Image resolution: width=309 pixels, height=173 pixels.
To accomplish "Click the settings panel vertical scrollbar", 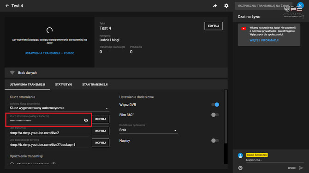I will (226, 117).
